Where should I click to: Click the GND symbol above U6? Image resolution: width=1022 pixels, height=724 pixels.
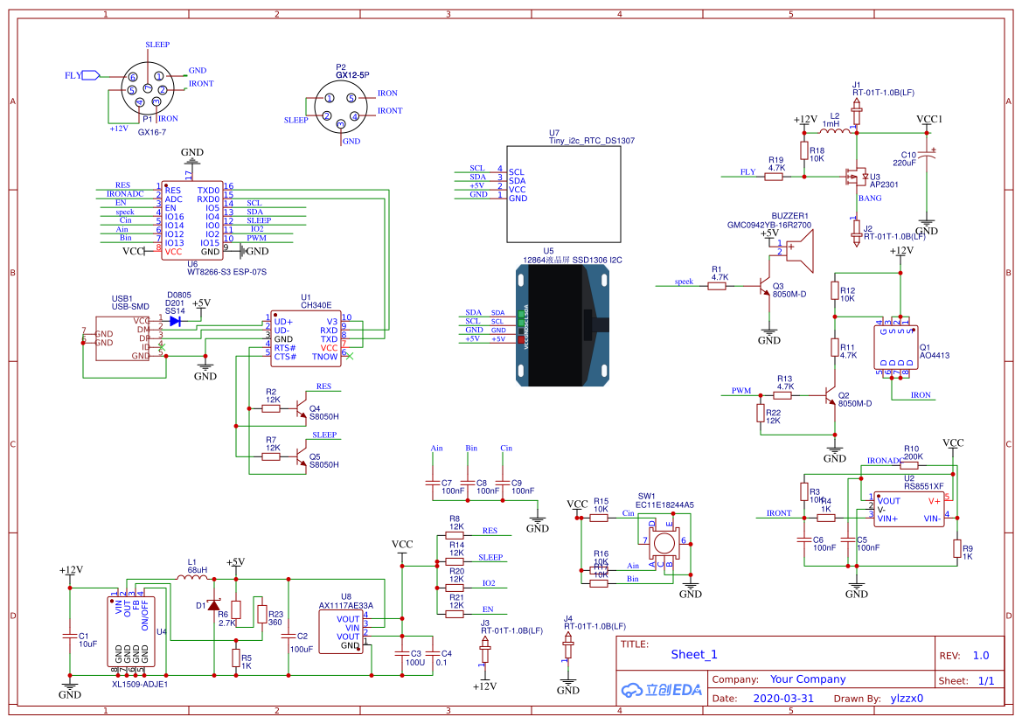191,157
